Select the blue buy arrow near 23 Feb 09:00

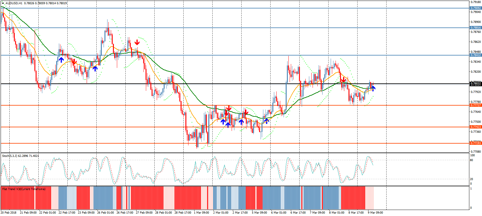[x=95, y=69]
